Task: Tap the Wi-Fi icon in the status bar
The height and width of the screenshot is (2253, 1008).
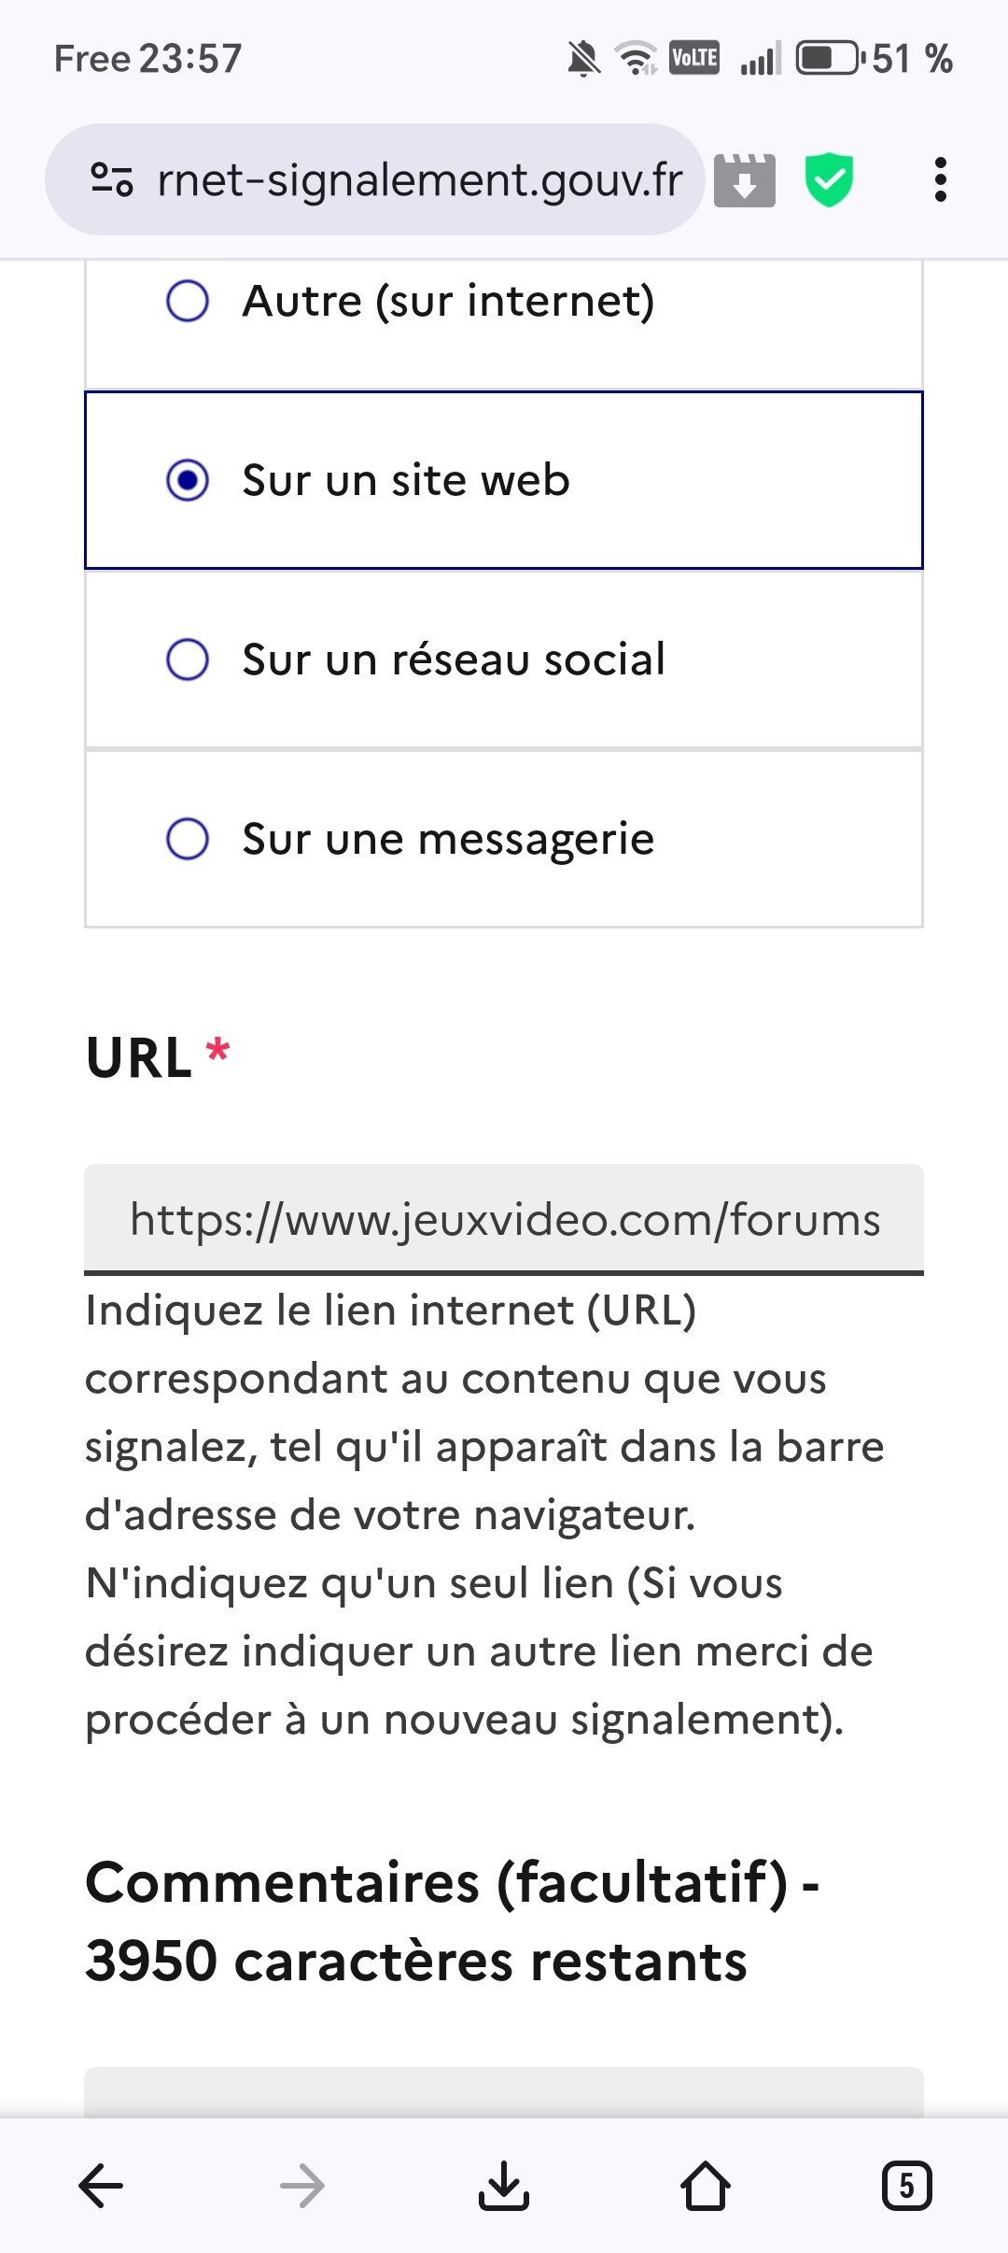Action: tap(637, 58)
